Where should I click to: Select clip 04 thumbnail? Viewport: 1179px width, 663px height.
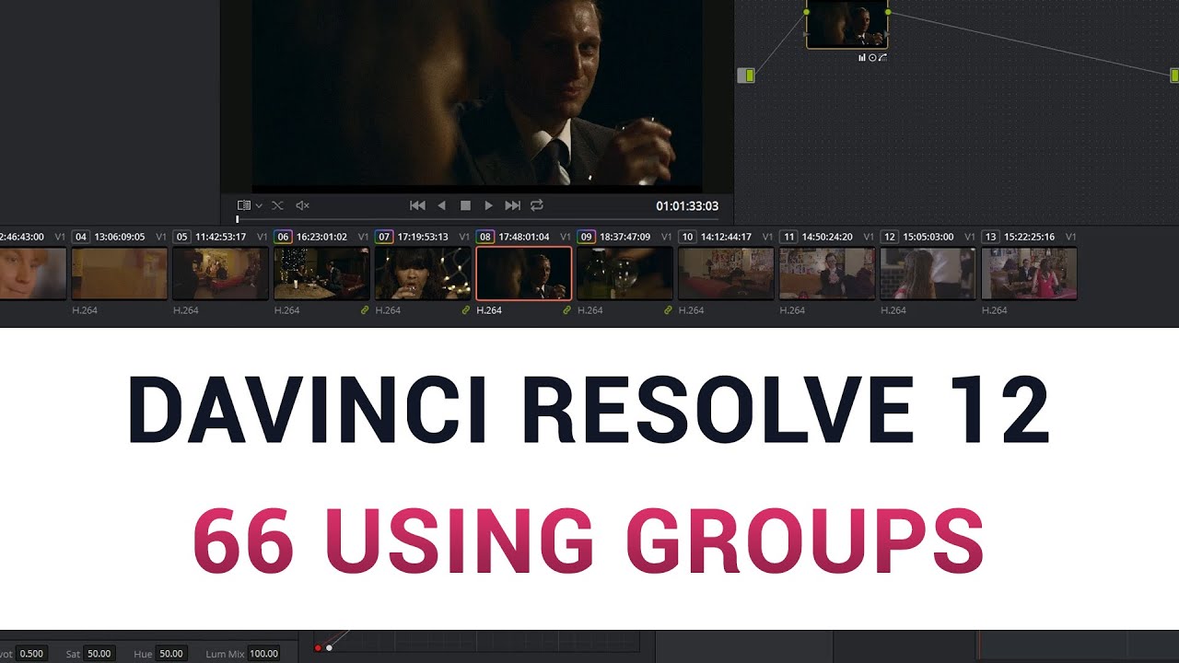tap(120, 273)
